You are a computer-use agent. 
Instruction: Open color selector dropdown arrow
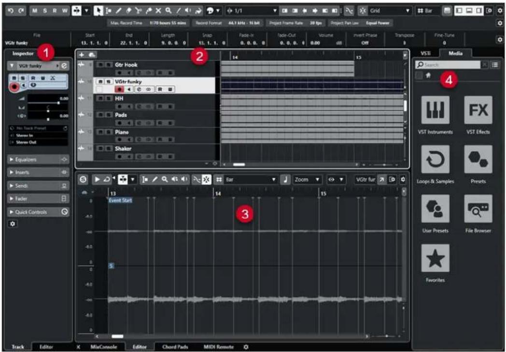tap(218, 11)
